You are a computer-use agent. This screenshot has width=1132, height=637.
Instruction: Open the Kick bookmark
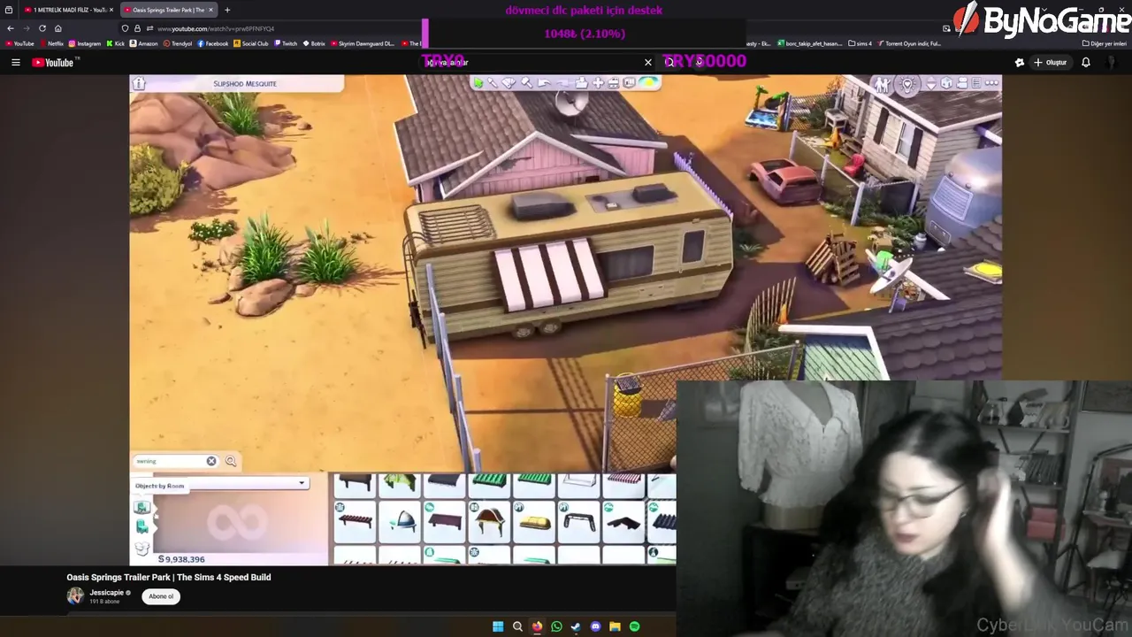tap(116, 43)
